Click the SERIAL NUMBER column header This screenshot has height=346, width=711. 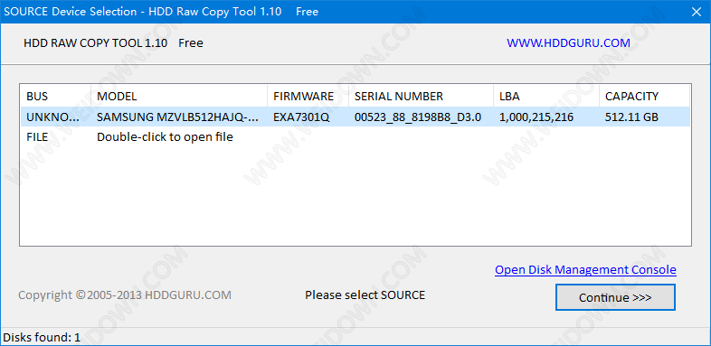click(x=421, y=96)
